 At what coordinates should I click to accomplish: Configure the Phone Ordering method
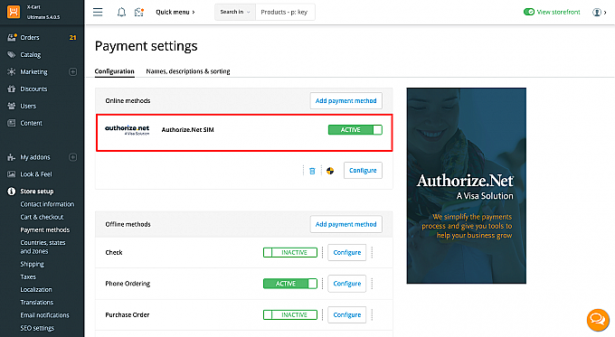[347, 284]
